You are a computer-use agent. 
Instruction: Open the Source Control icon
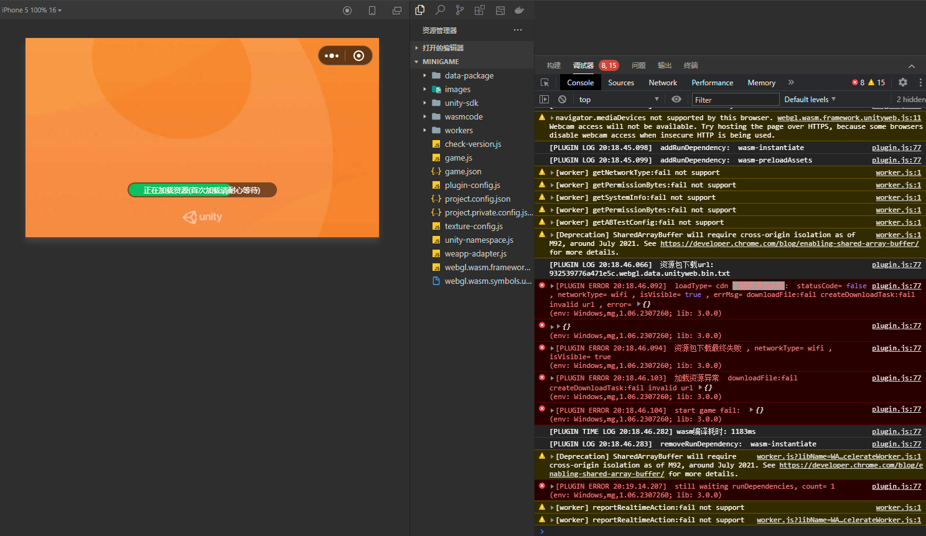[460, 10]
